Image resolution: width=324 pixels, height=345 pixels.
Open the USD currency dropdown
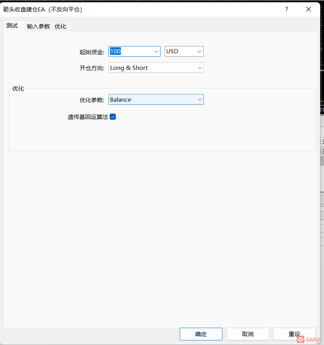pos(184,51)
